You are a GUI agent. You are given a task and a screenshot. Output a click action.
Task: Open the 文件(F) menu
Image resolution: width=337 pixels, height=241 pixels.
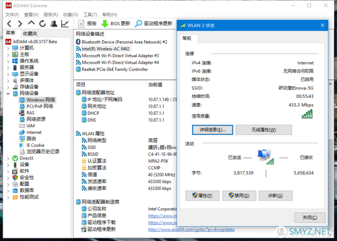coord(12,14)
